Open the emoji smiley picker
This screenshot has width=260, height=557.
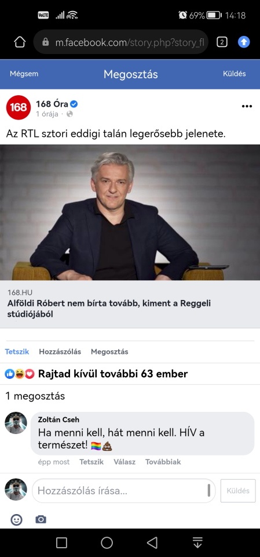16,520
